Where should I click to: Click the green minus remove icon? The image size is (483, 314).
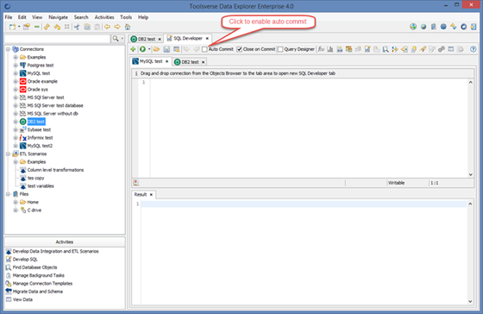tap(36, 27)
